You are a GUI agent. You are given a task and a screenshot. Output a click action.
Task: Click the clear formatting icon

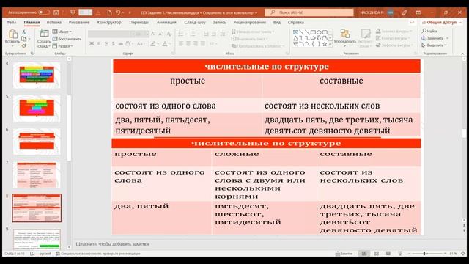click(169, 34)
